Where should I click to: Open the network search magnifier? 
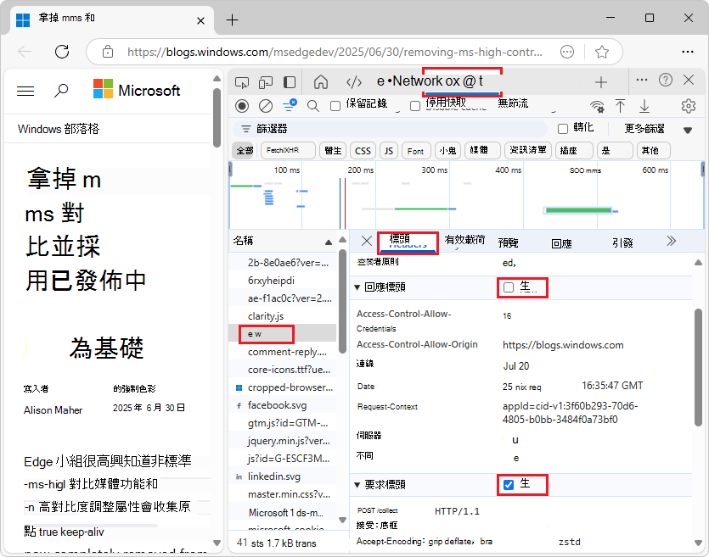(312, 106)
